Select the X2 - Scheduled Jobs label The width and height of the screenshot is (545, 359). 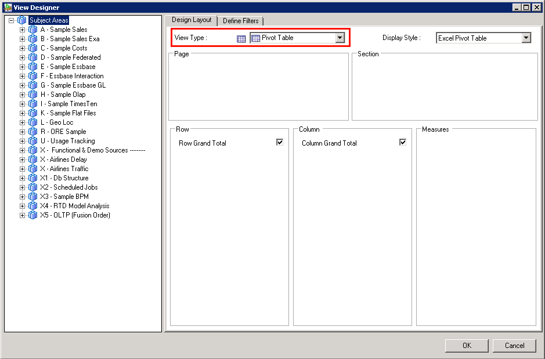(69, 187)
